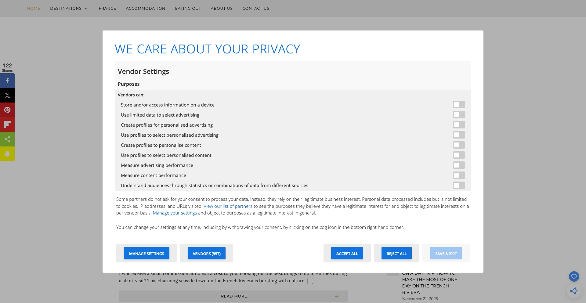Share the page on Facebook
Screen dimensions: 586x303
[x=7, y=81]
